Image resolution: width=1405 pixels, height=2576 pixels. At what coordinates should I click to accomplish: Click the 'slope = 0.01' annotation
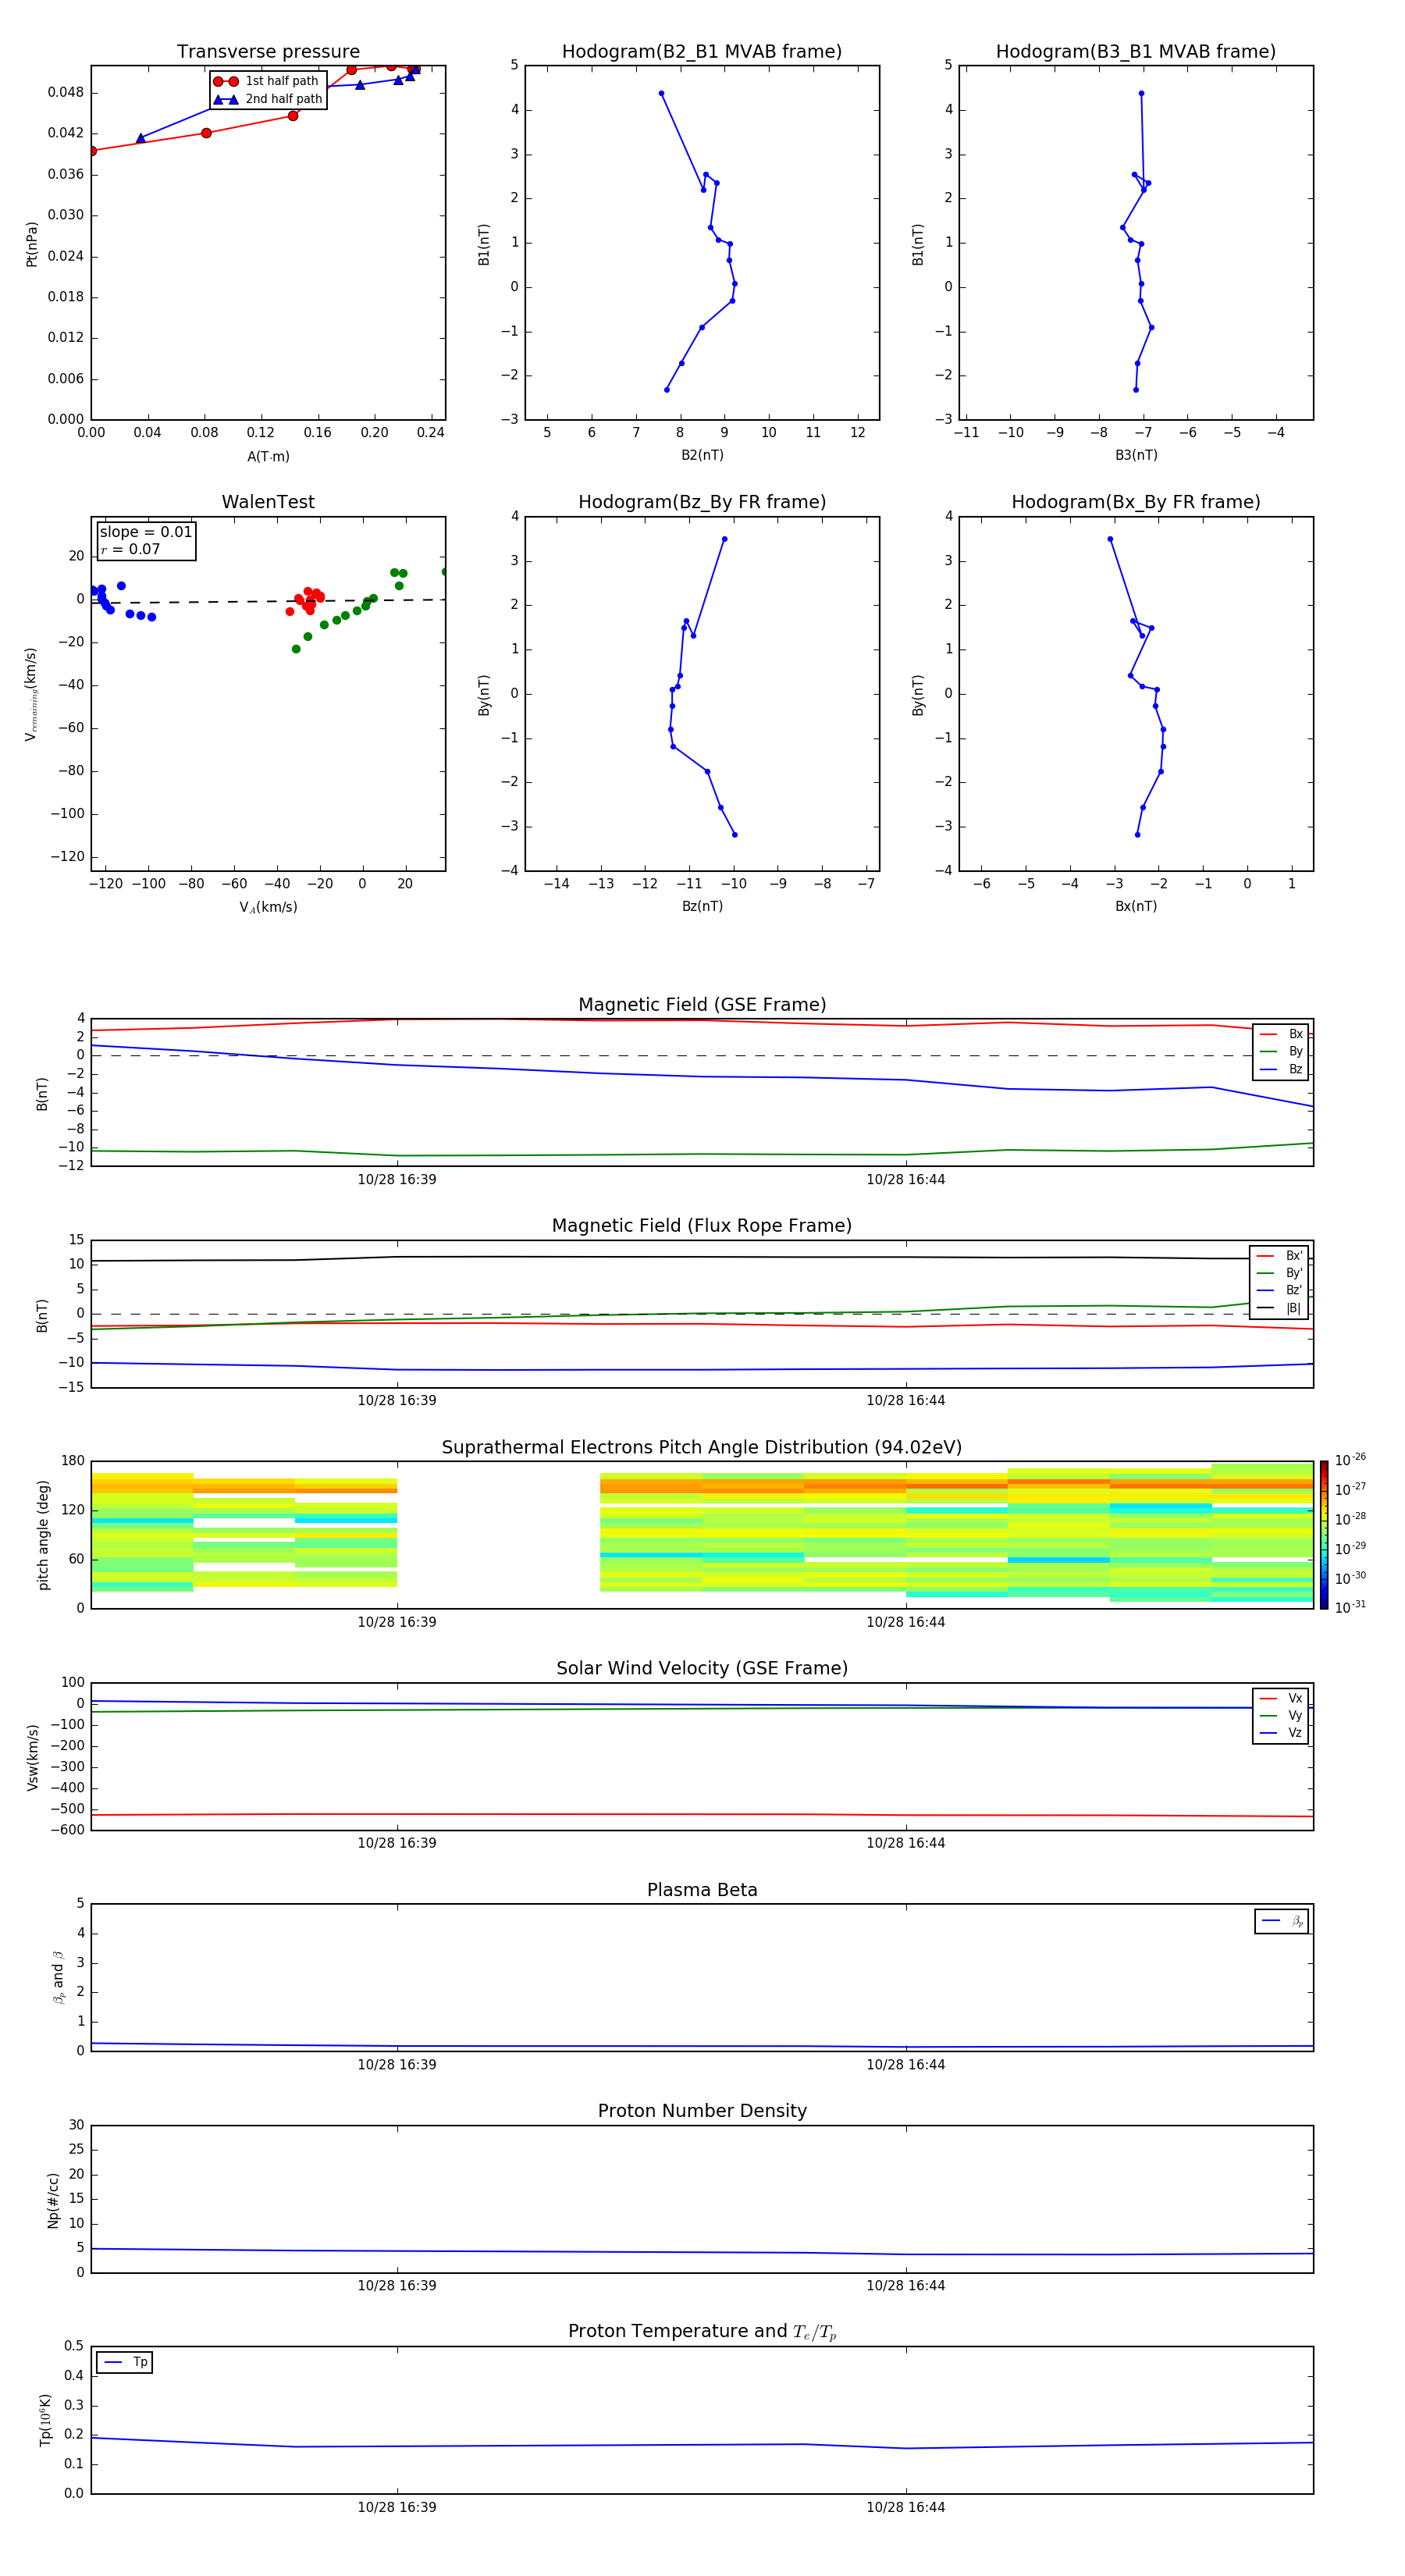click(x=146, y=532)
